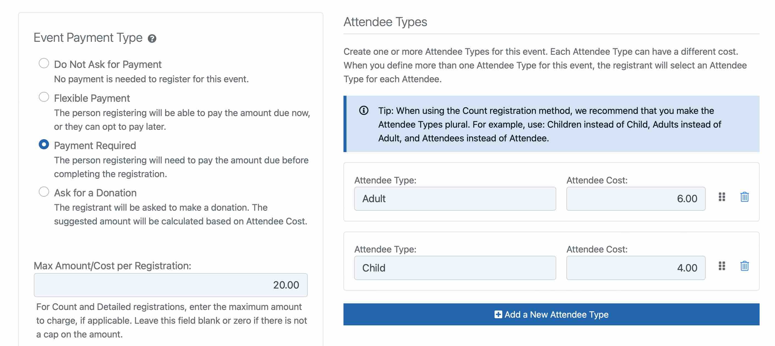This screenshot has width=775, height=346.
Task: Select Do Not Ask for Payment
Action: tap(44, 64)
